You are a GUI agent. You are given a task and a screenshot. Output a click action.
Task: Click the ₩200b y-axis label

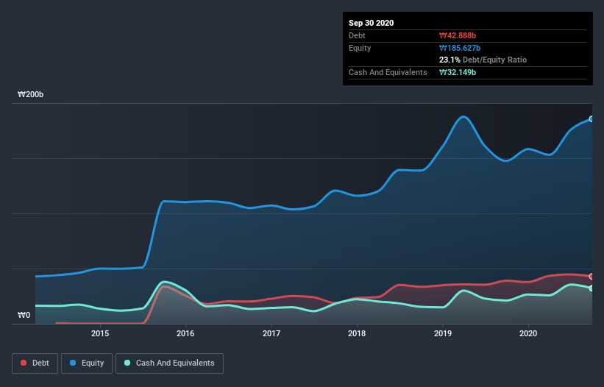30,94
